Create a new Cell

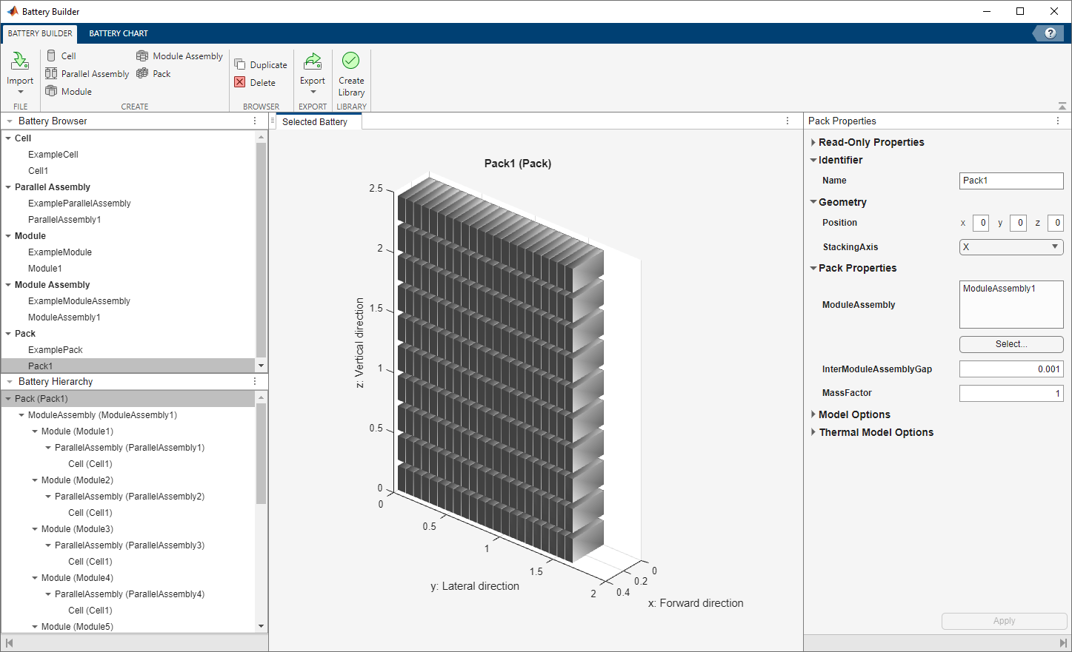click(51, 56)
